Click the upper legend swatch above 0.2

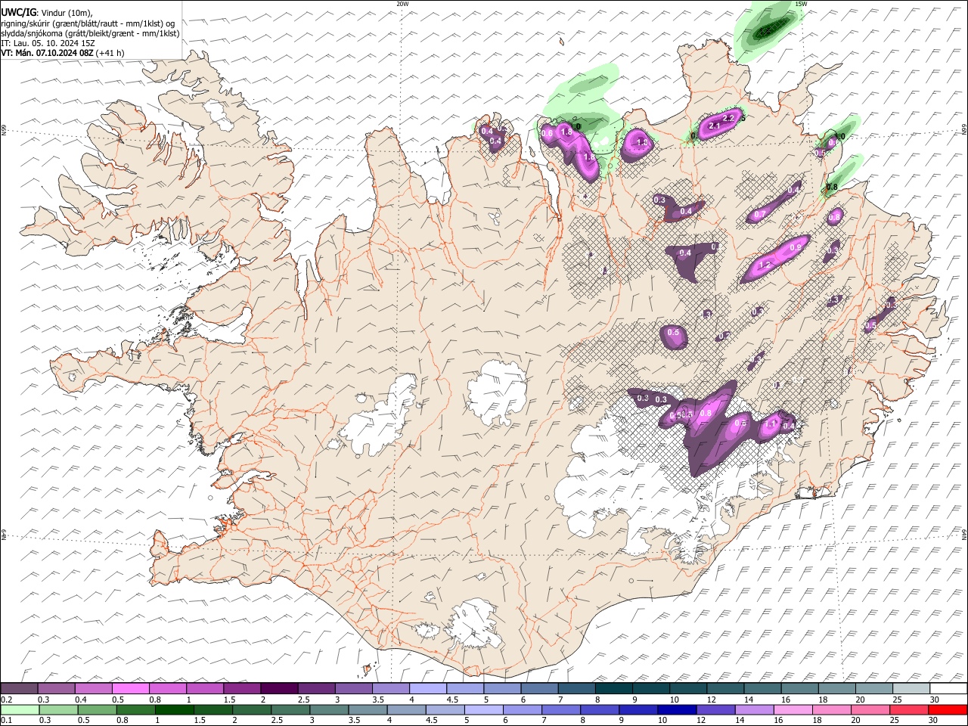(19, 688)
